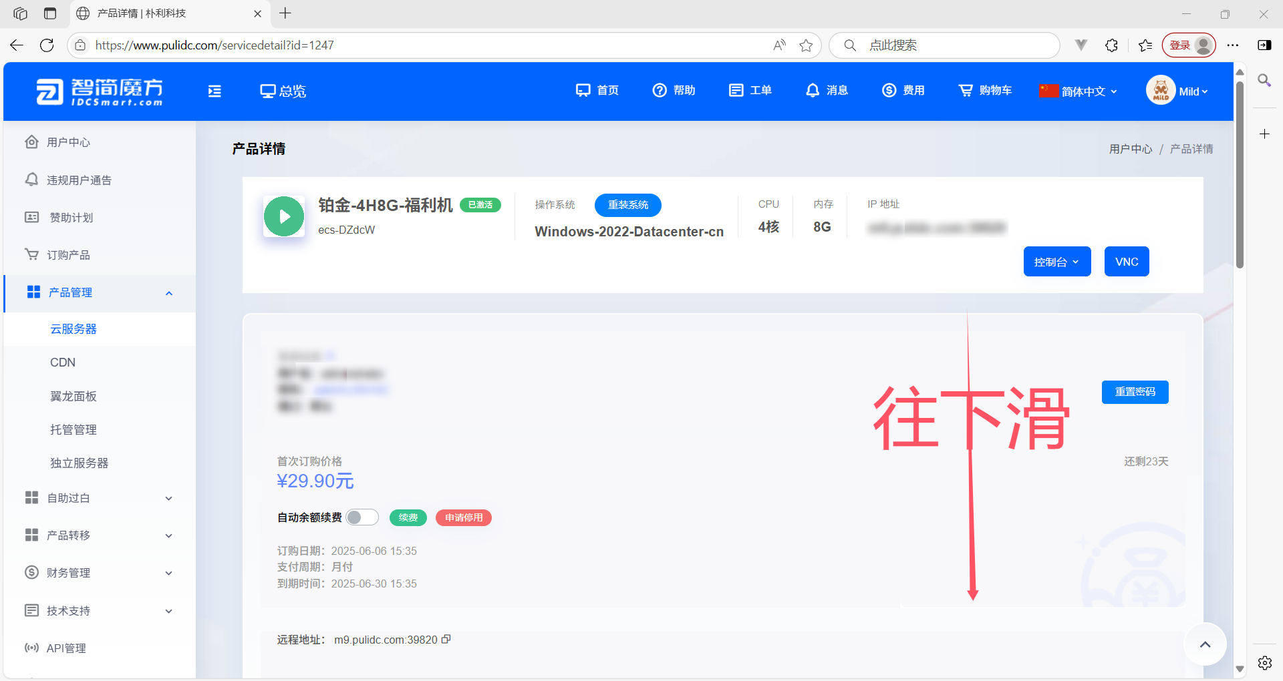Select 独立服务器 in the sidebar

click(x=100, y=463)
